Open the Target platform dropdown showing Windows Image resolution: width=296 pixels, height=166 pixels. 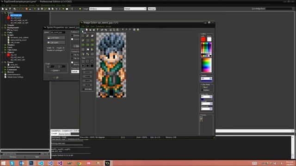(x=100, y=9)
